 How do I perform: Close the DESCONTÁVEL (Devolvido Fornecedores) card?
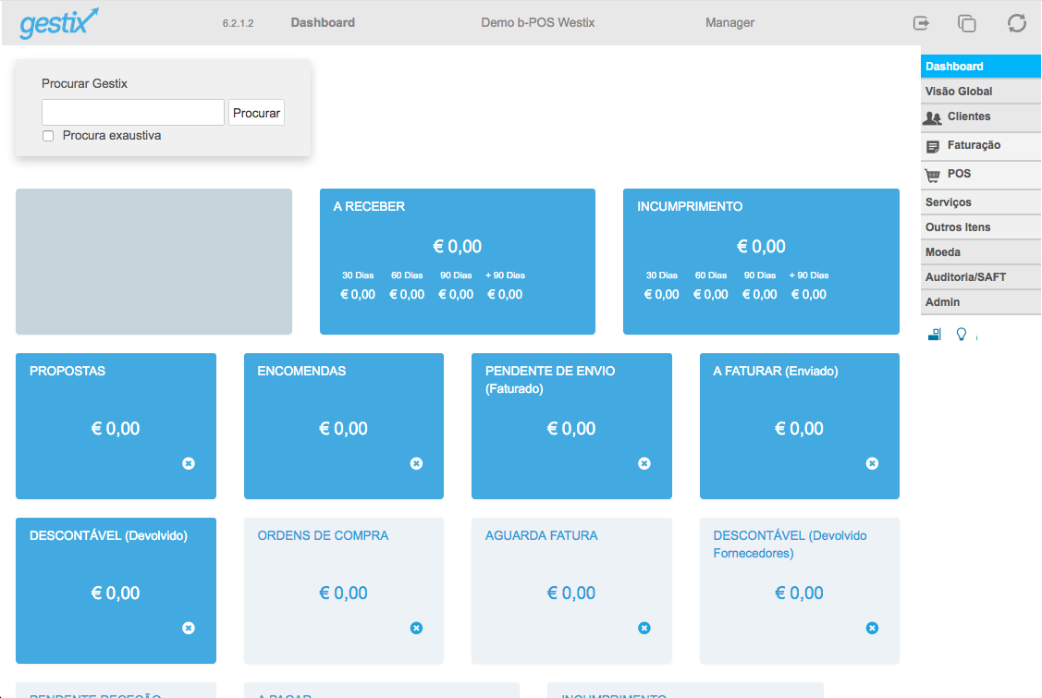point(872,629)
